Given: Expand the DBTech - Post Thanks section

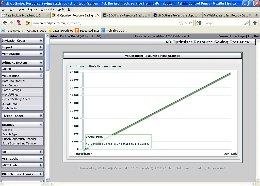Looking at the screenshot, I should 41,174.
